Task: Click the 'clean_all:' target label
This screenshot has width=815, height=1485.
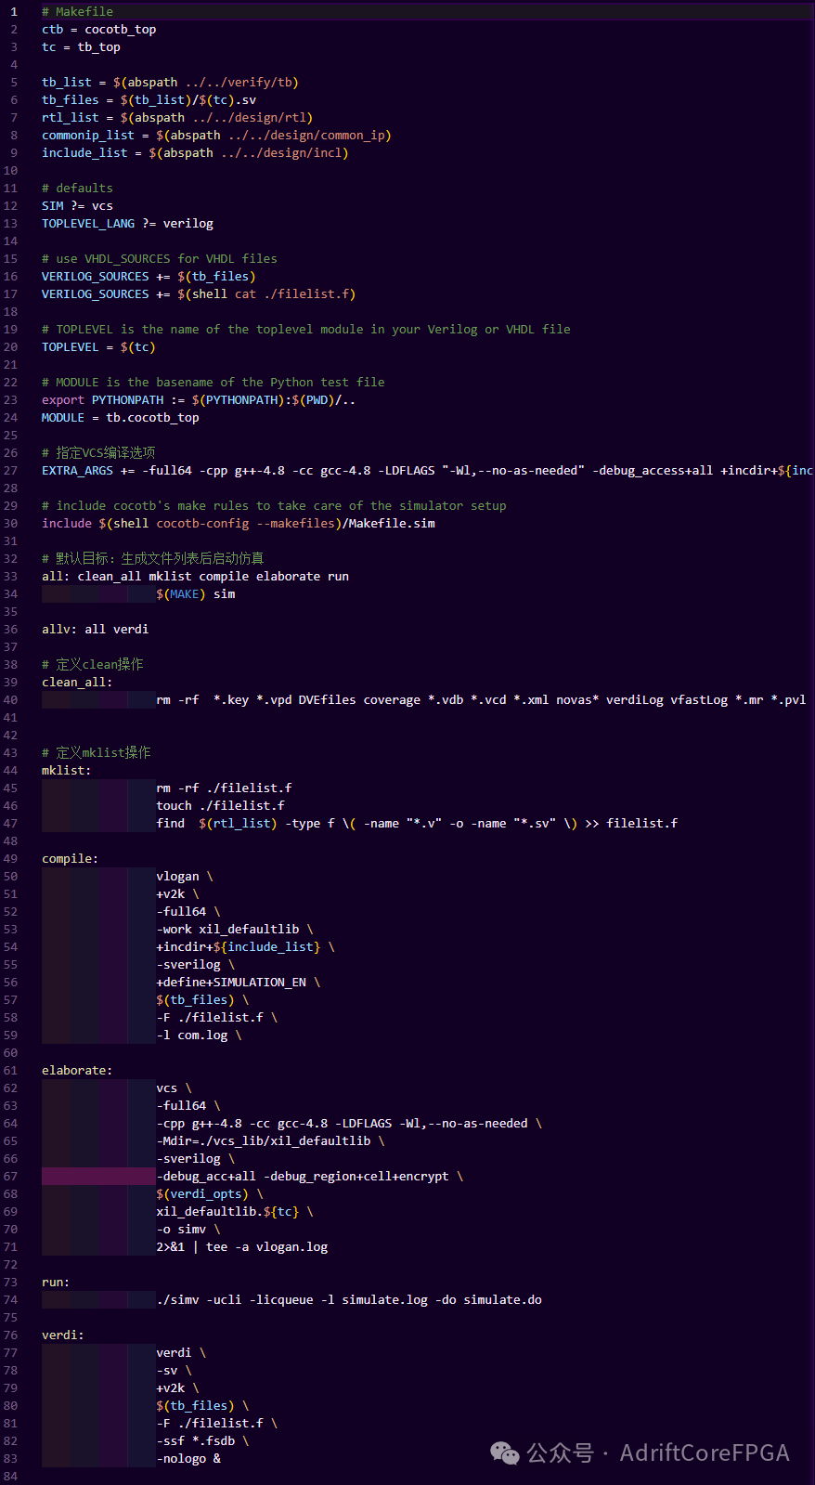Action: pos(76,683)
